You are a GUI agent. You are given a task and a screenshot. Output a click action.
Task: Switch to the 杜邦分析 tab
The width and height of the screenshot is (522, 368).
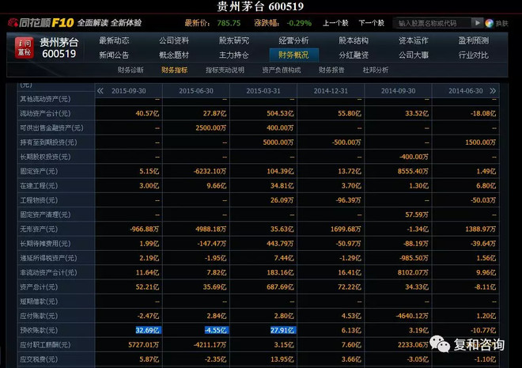376,70
